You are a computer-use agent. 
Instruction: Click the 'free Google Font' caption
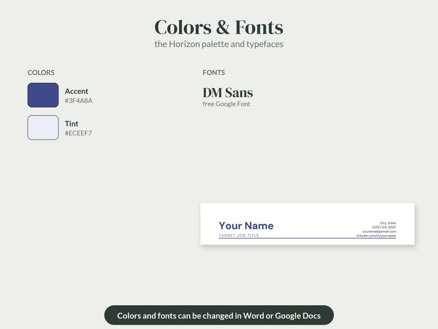(x=226, y=104)
